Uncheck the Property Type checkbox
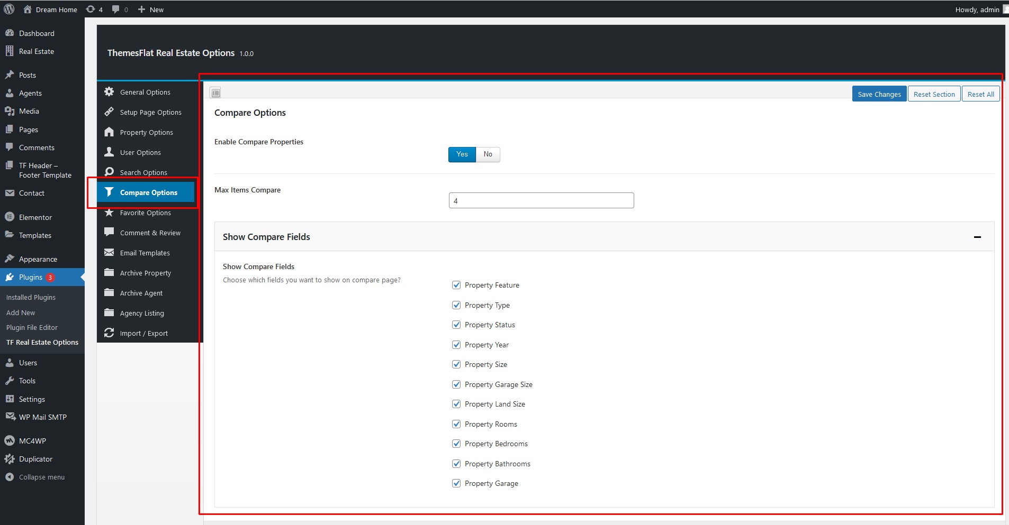This screenshot has height=525, width=1009. tap(456, 305)
